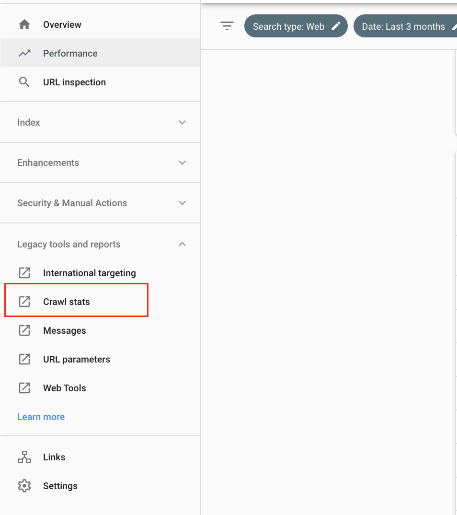Viewport: 457px width, 515px height.
Task: Open the Learn more link
Action: [41, 417]
